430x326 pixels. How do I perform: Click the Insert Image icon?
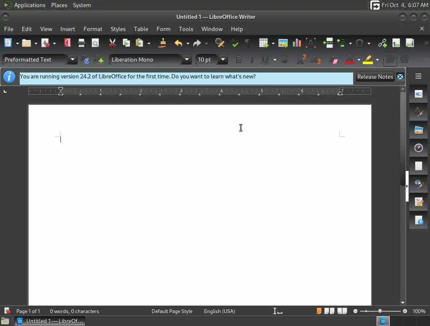pyautogui.click(x=283, y=43)
